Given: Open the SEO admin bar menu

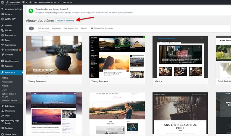Looking at the screenshot, I should 59,2.
